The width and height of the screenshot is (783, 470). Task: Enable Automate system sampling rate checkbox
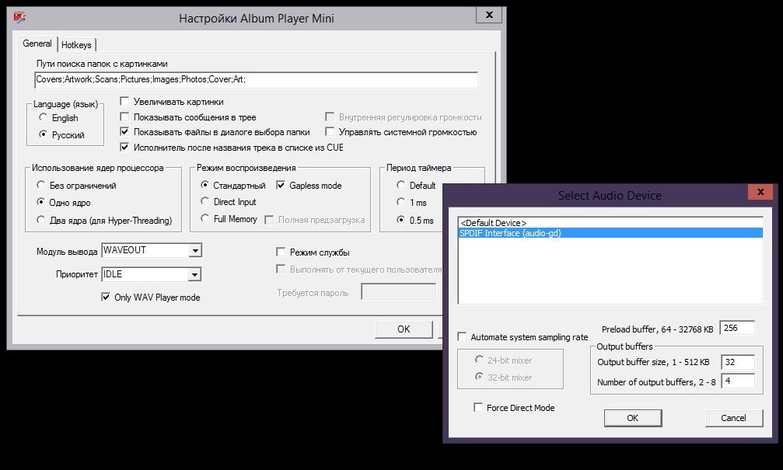(x=463, y=337)
